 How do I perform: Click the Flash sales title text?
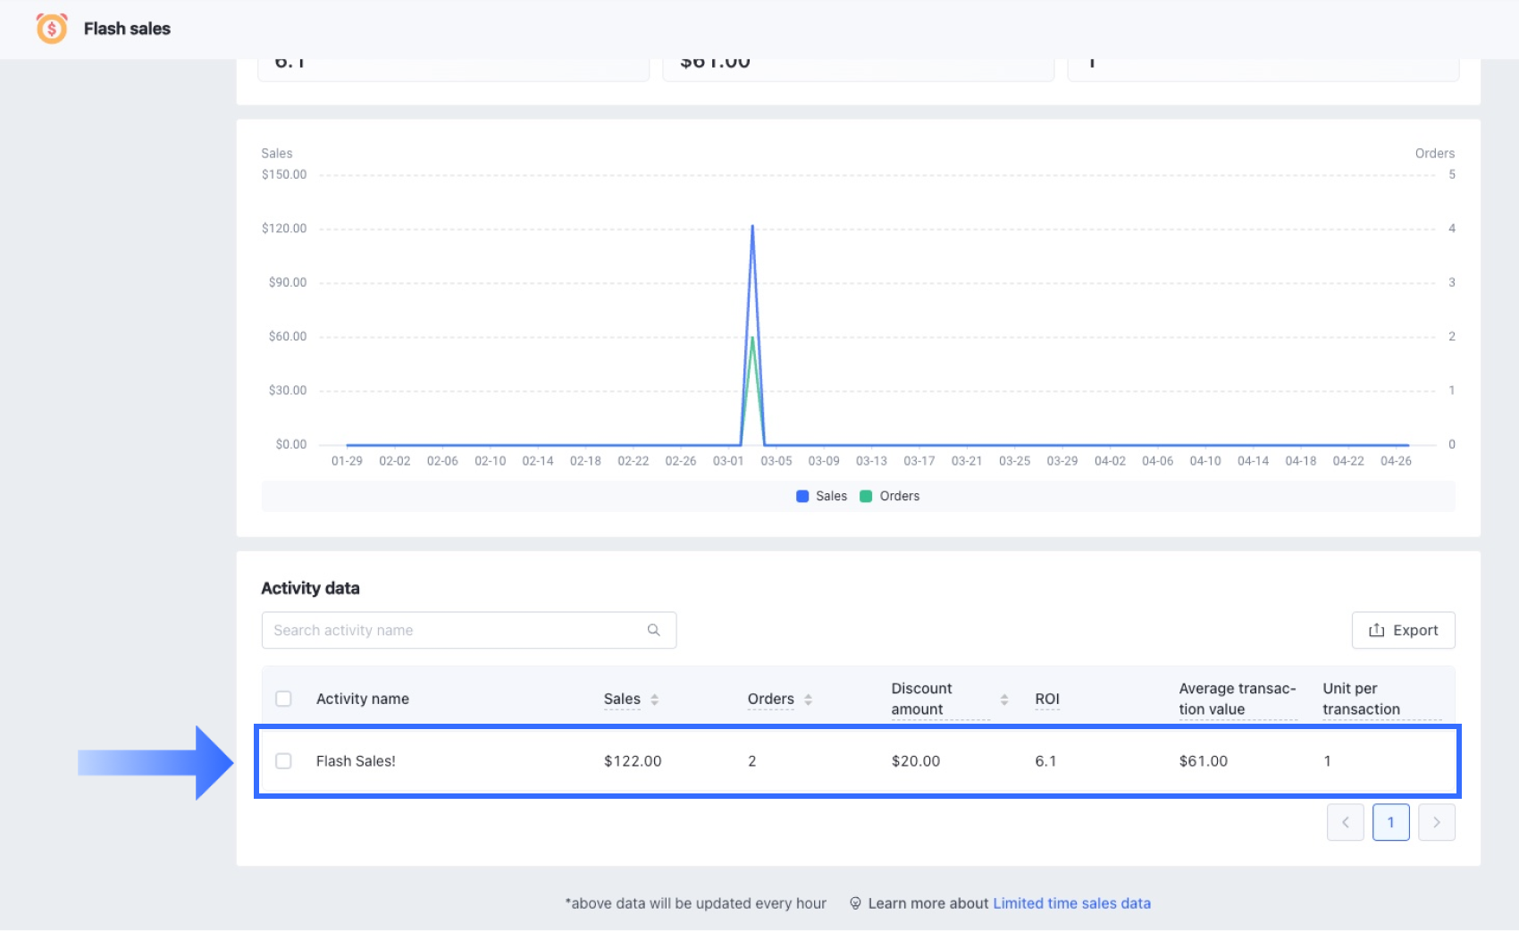pos(127,29)
